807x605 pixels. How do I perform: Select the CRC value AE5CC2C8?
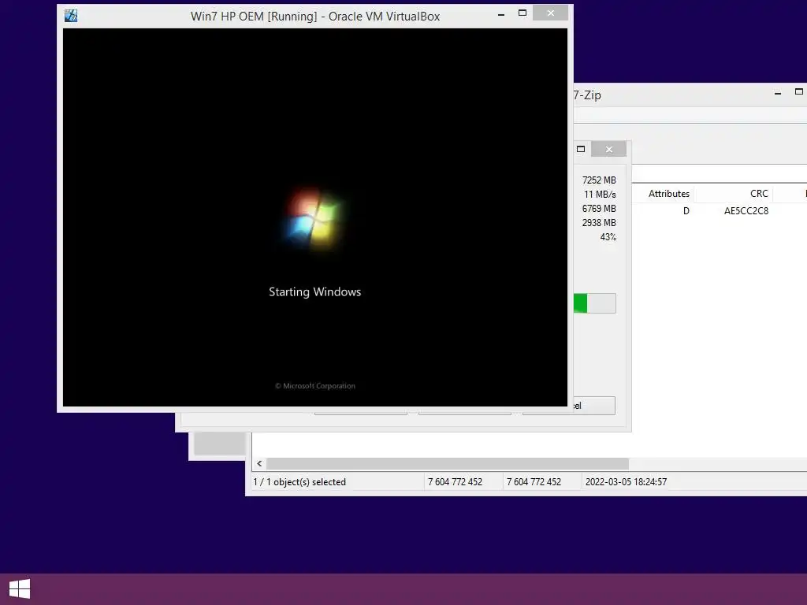pos(746,211)
